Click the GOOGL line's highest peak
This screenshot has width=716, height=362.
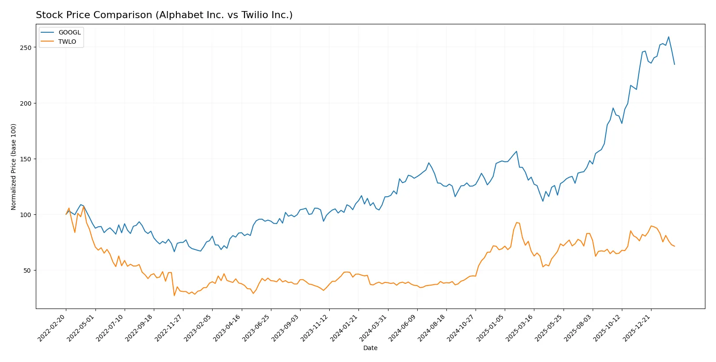(x=668, y=37)
